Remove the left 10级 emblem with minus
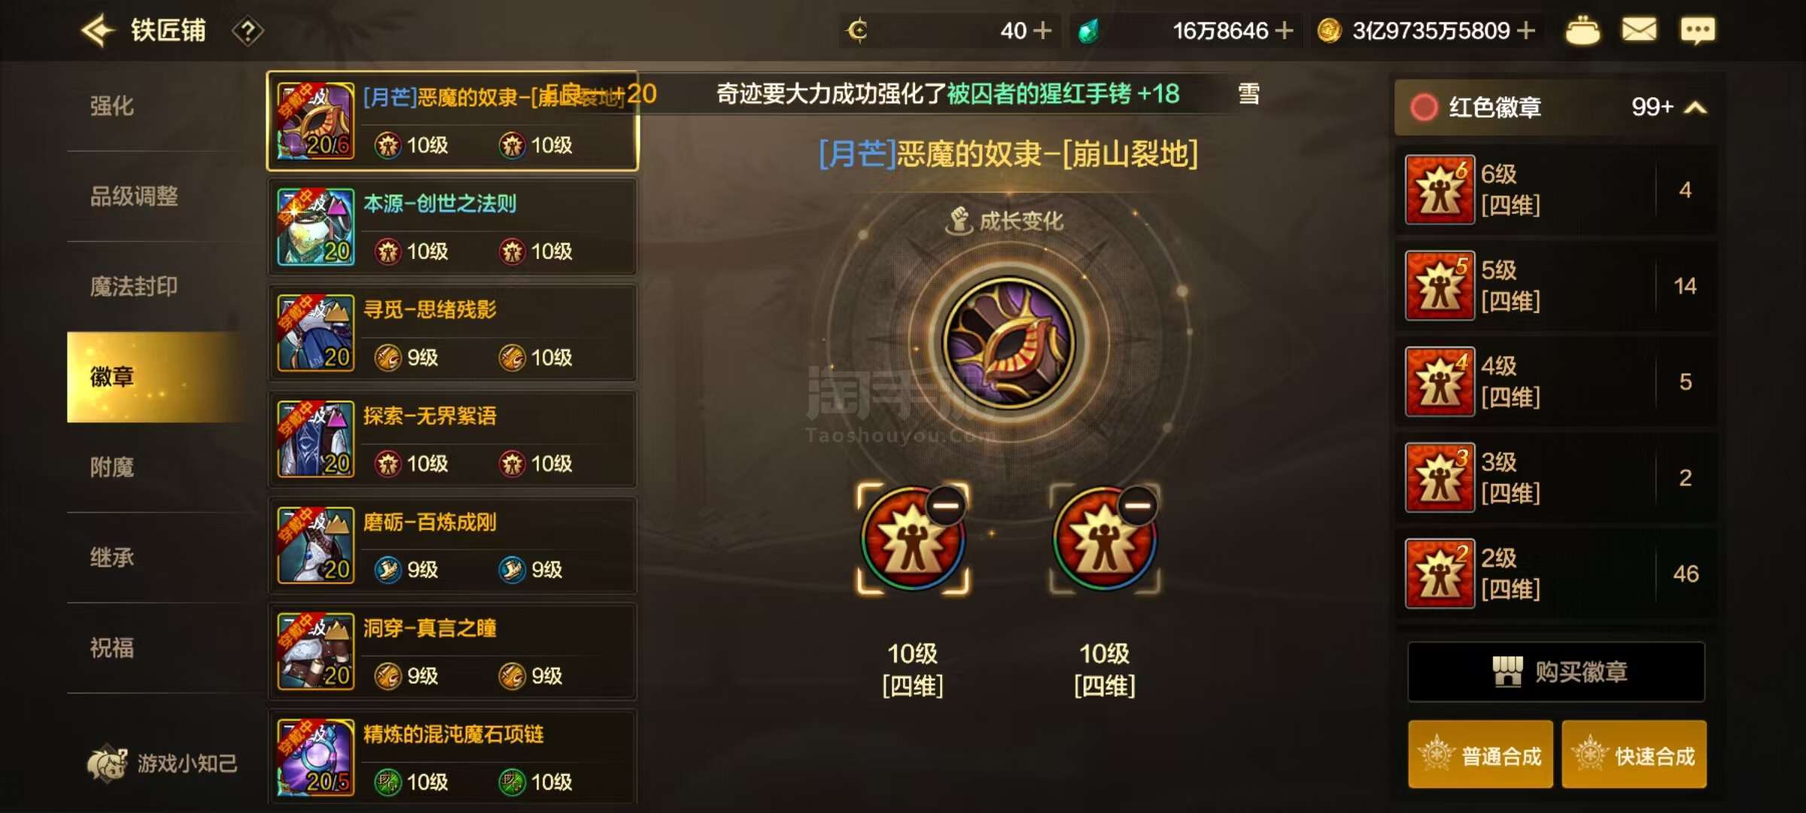The image size is (1806, 813). click(x=946, y=504)
